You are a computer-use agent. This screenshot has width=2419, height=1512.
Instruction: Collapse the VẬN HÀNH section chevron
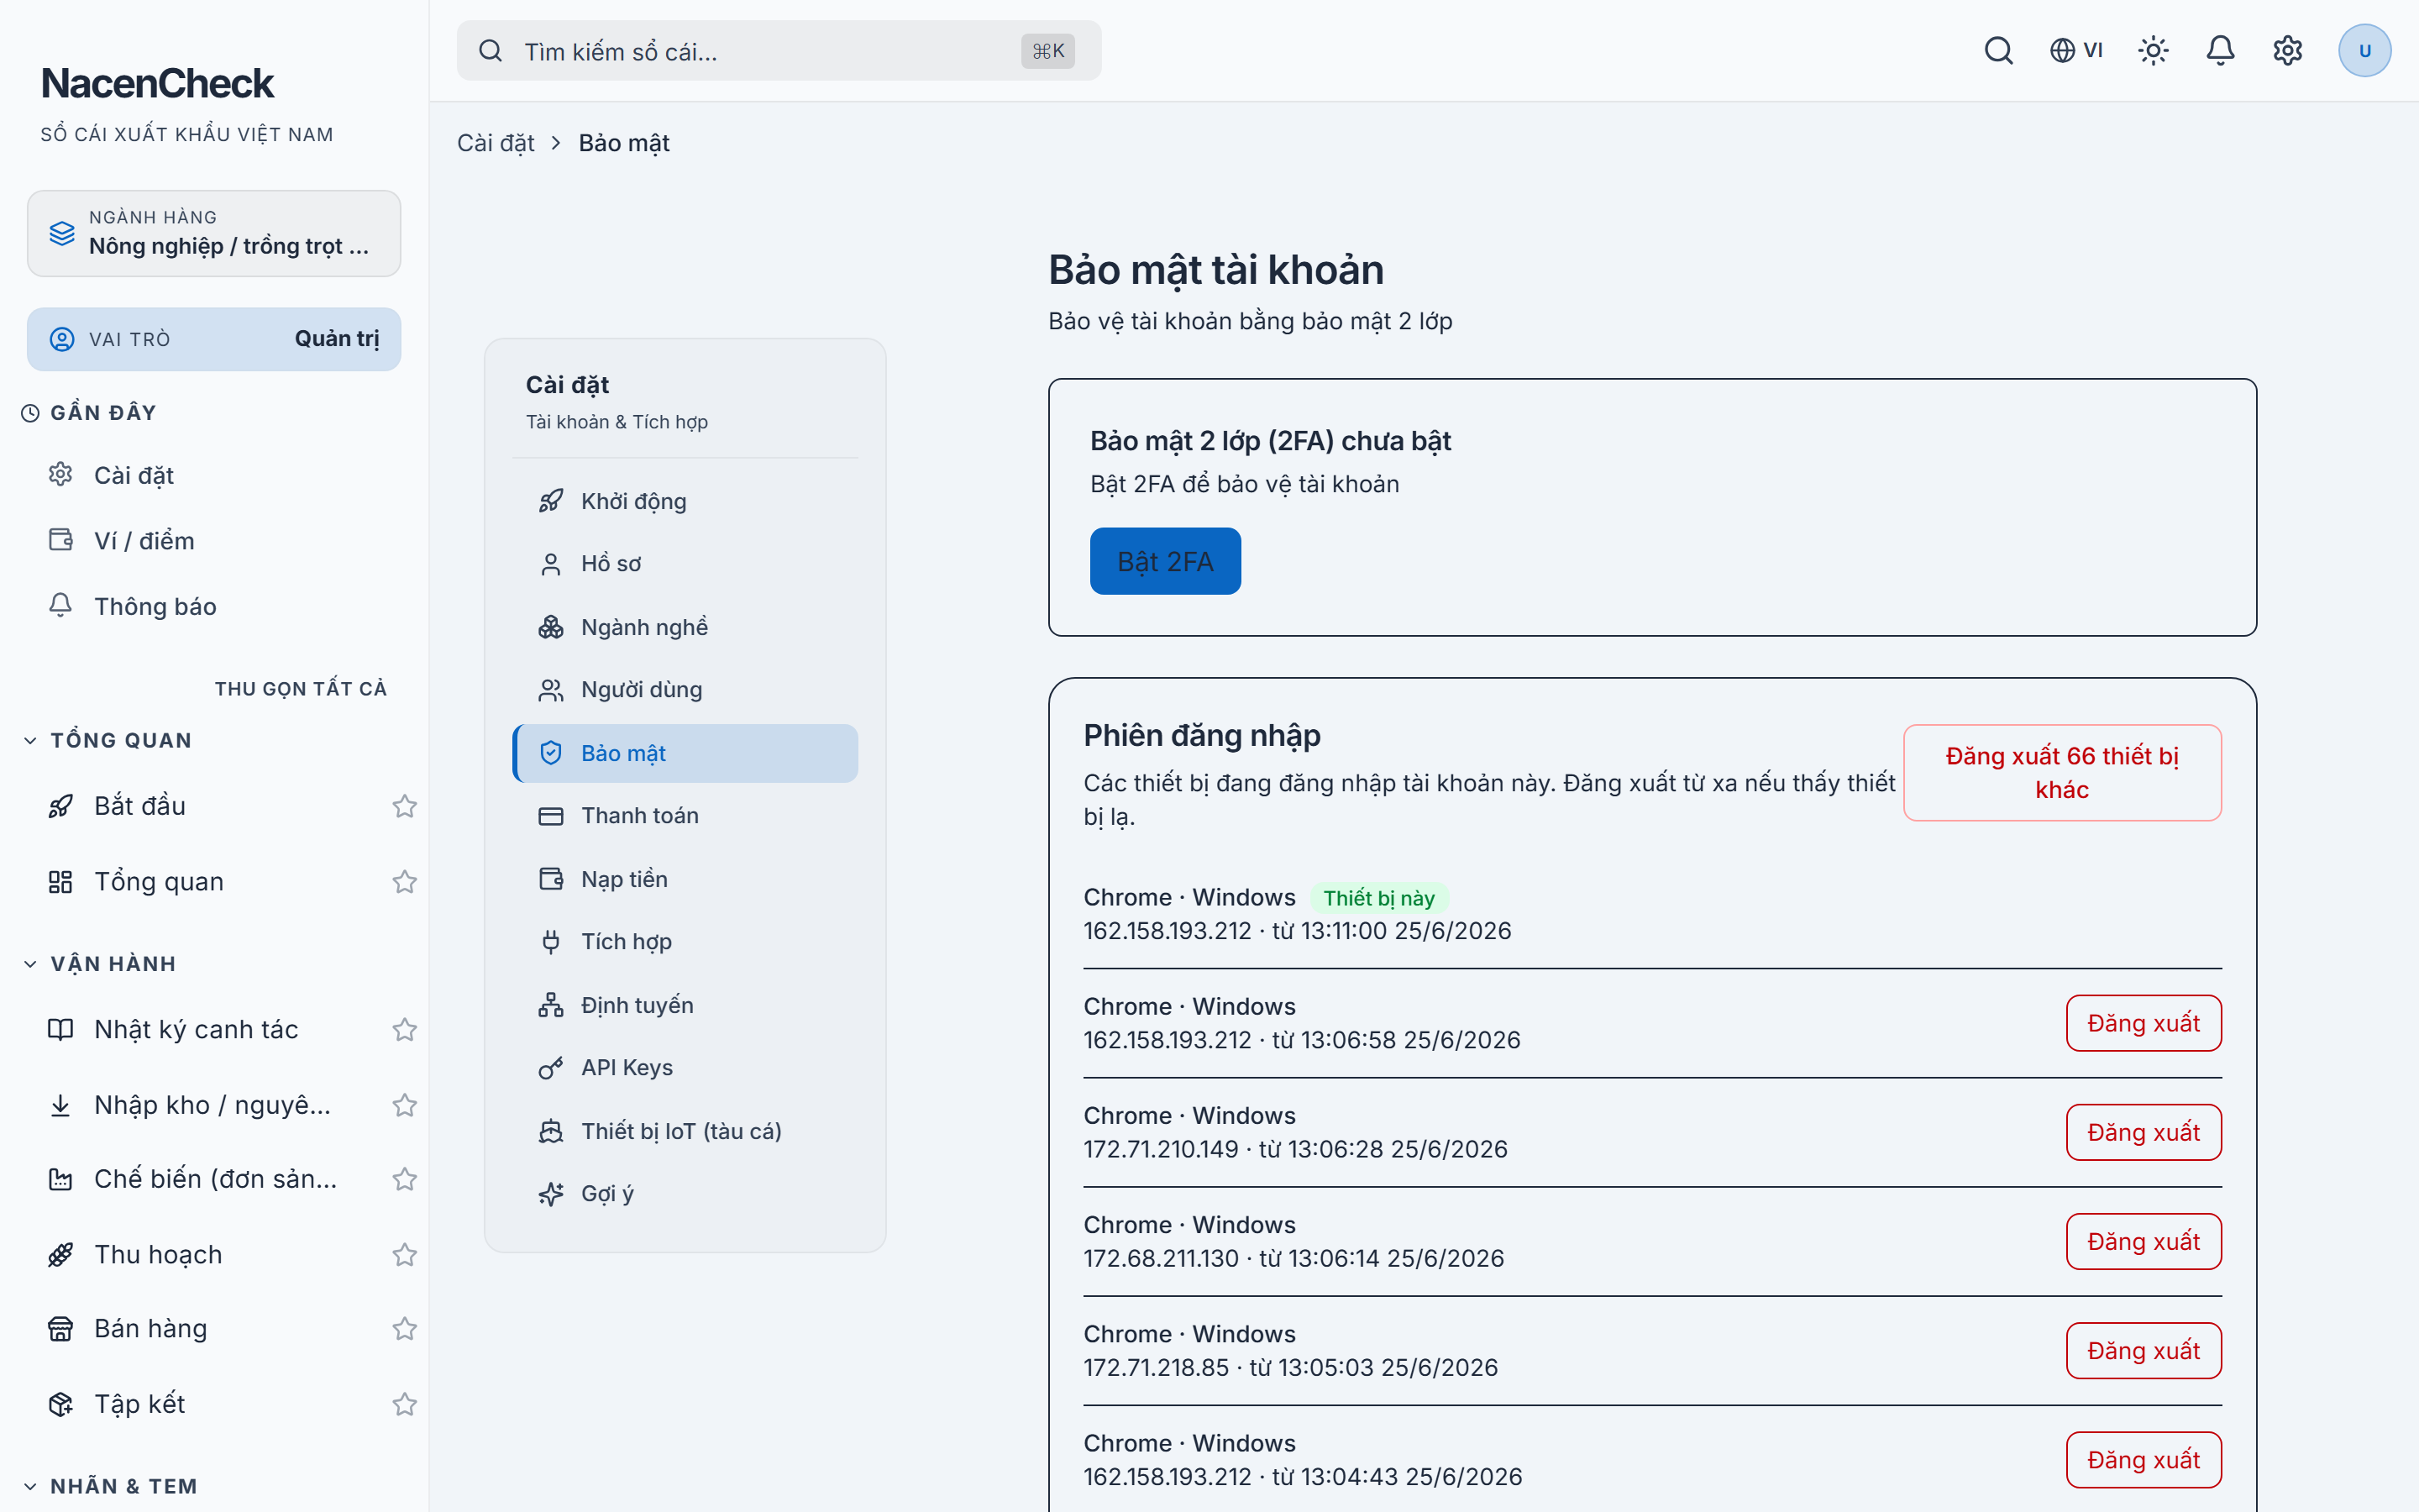pyautogui.click(x=30, y=964)
